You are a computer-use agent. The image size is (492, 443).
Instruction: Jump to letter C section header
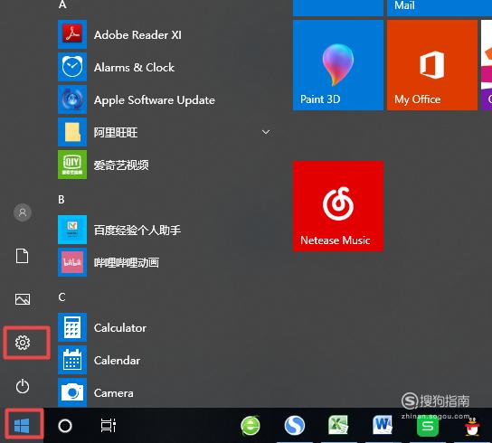(x=61, y=297)
